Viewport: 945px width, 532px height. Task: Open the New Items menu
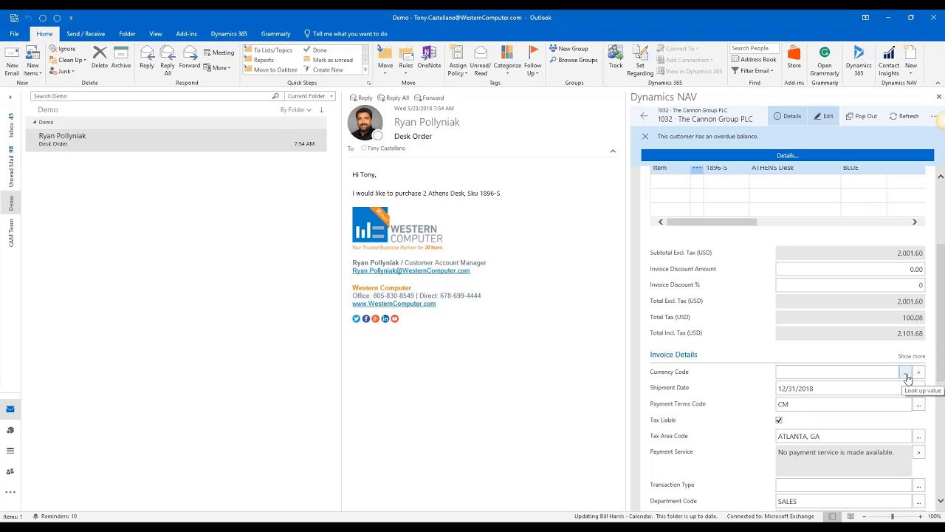pyautogui.click(x=32, y=60)
